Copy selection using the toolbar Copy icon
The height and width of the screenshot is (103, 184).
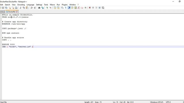24,8
